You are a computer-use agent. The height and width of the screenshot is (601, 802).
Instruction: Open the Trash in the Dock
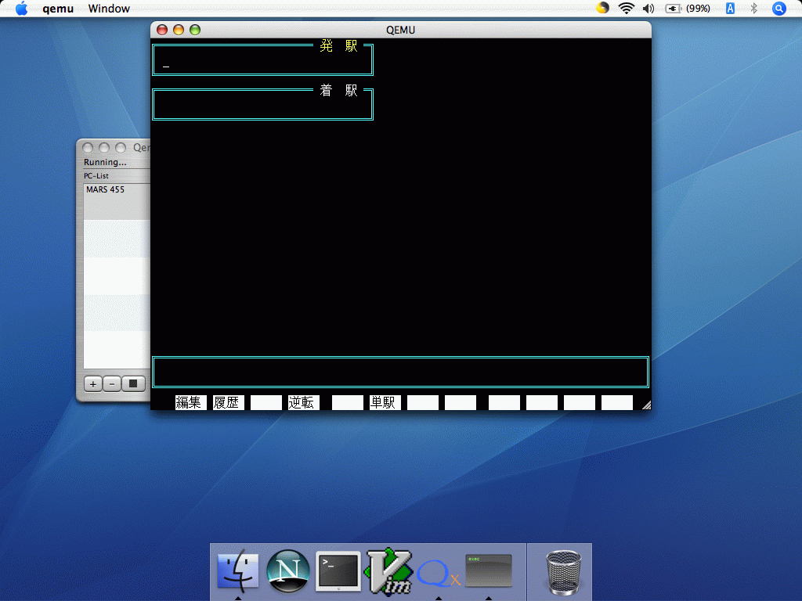[x=563, y=571]
